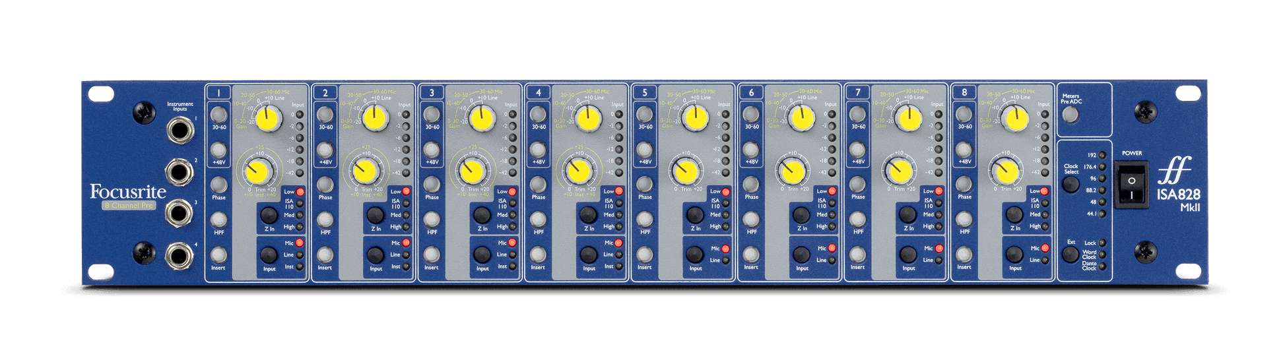Viewport: 1283px width, 364px height.
Task: Push the Meters Pre ADC button
Action: [x=1070, y=115]
